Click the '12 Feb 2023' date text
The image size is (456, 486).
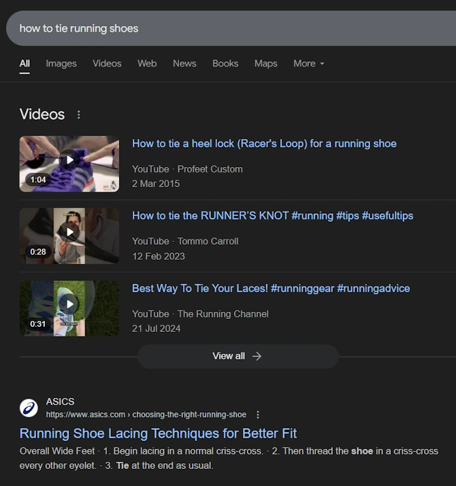click(158, 256)
